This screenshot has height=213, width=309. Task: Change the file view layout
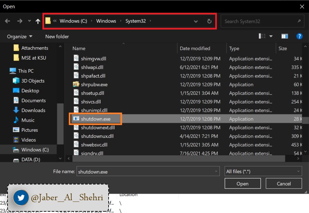click(x=262, y=36)
